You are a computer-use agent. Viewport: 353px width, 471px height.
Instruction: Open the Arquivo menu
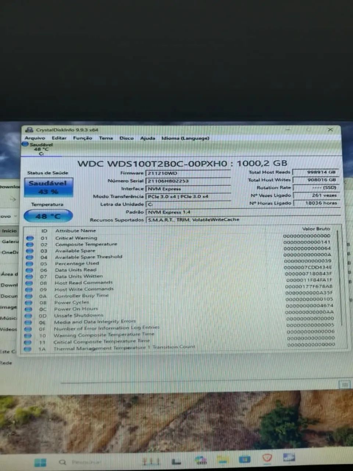[x=35, y=138]
